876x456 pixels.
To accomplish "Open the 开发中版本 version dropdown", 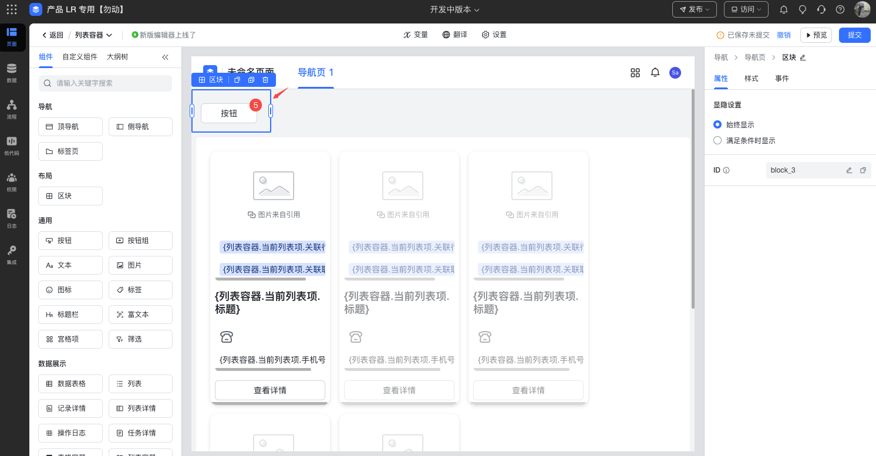I will tap(455, 9).
